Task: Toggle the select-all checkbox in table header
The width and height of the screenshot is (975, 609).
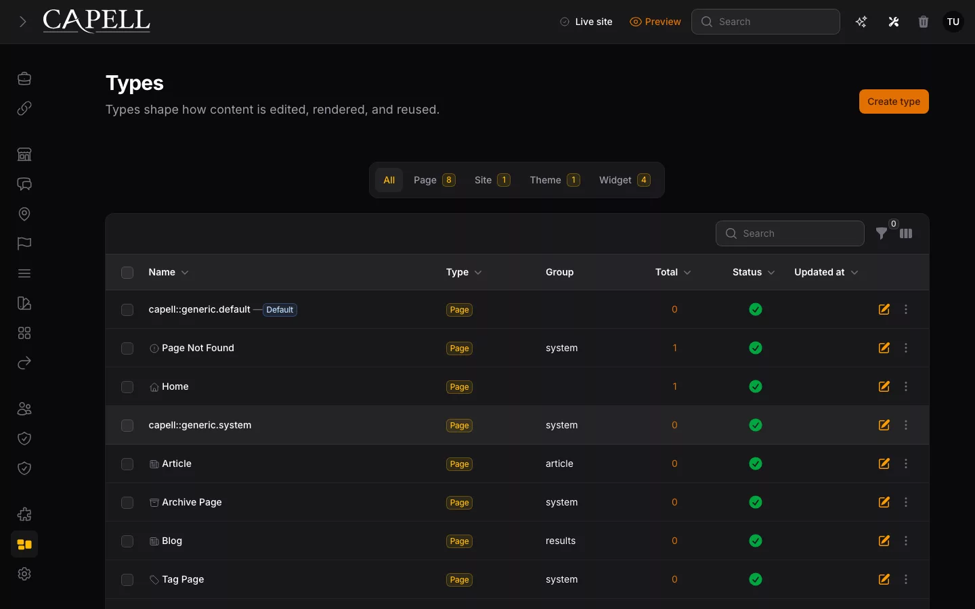Action: point(127,272)
